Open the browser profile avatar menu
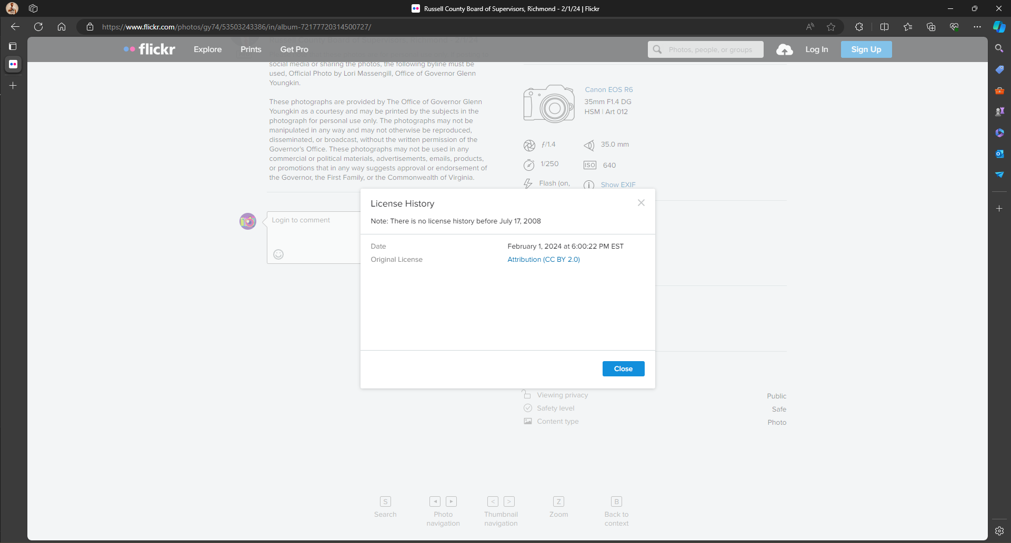This screenshot has height=543, width=1011. tap(12, 8)
